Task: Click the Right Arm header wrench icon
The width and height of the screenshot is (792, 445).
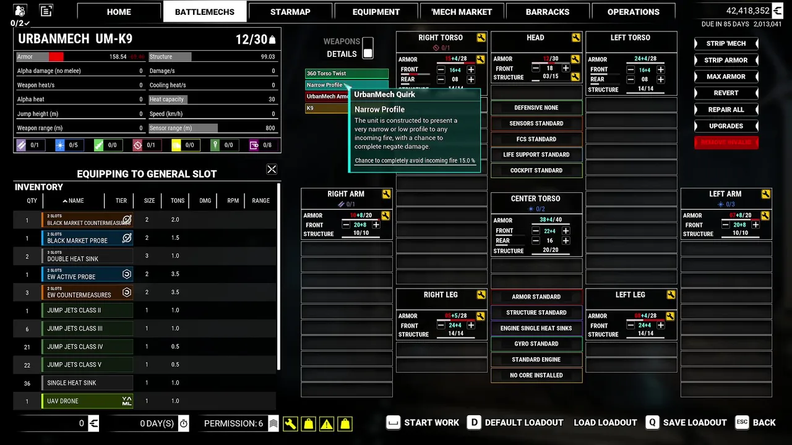Action: [386, 194]
